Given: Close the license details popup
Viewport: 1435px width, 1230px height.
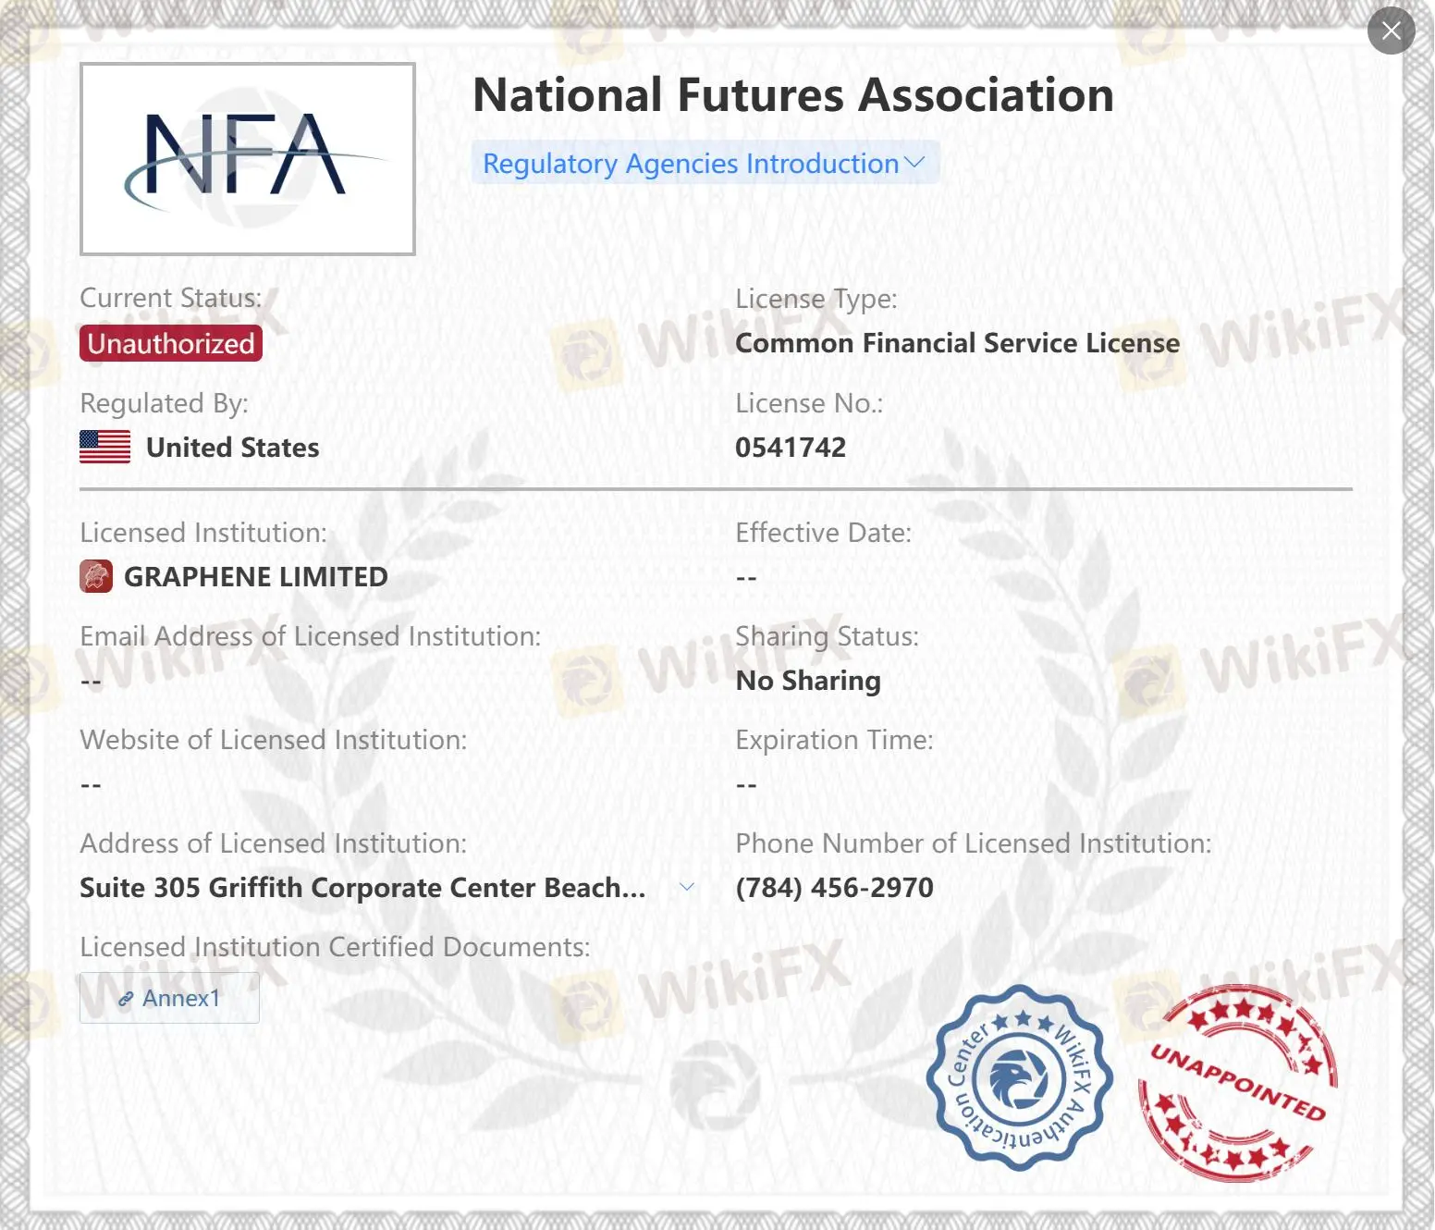Looking at the screenshot, I should coord(1391,31).
